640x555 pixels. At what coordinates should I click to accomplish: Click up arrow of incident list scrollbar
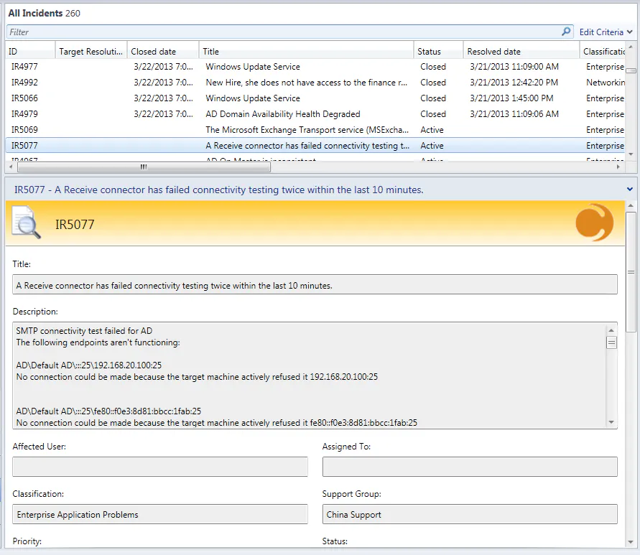tap(631, 47)
